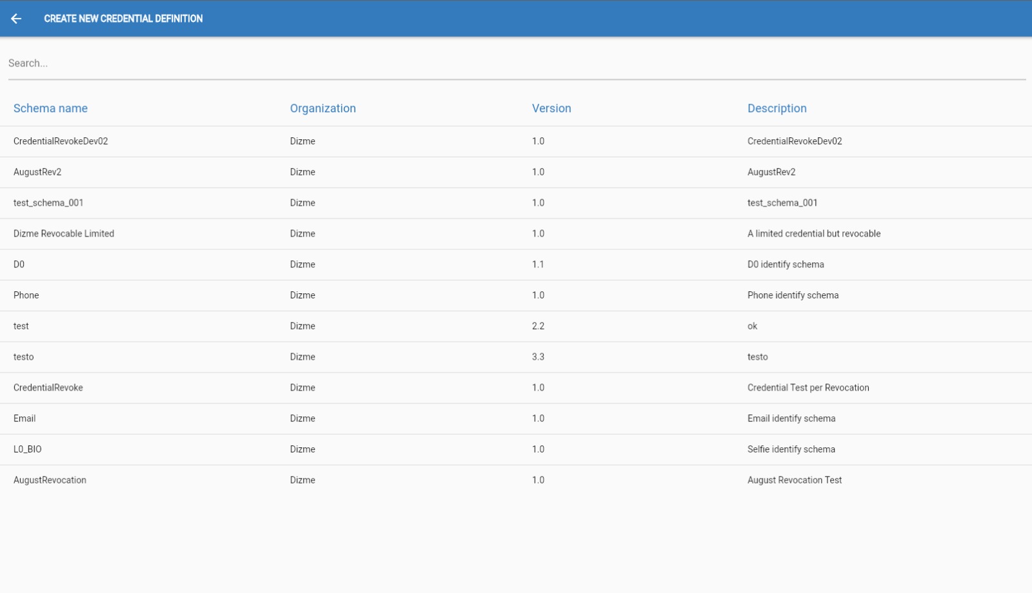Select the Phone schema name
The height and width of the screenshot is (593, 1032).
[x=26, y=295]
